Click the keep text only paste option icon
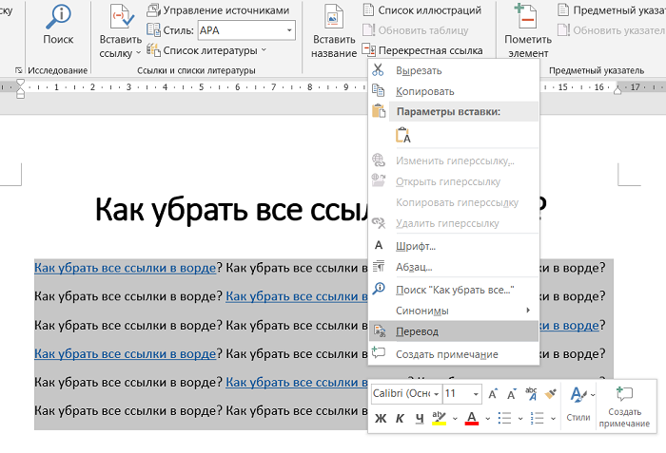The height and width of the screenshot is (453, 666). click(x=403, y=135)
